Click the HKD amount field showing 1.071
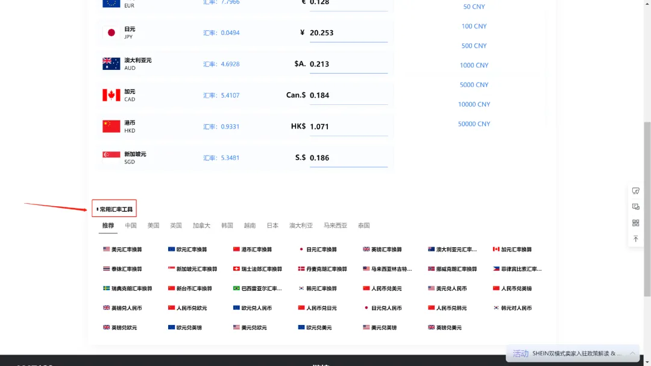Screen dimensions: 651x366 point(349,126)
